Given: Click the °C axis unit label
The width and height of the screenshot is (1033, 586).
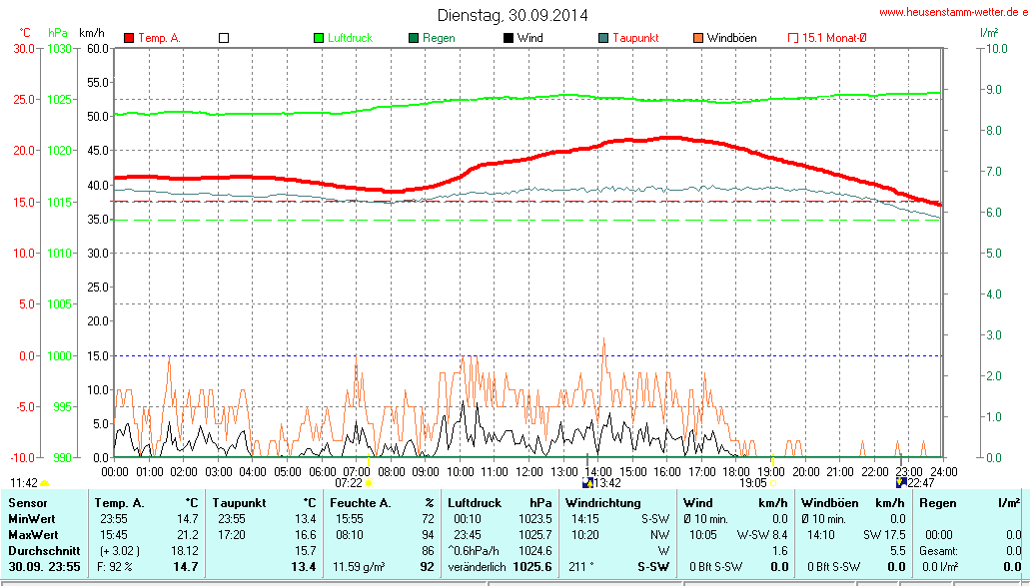Looking at the screenshot, I should [24, 33].
